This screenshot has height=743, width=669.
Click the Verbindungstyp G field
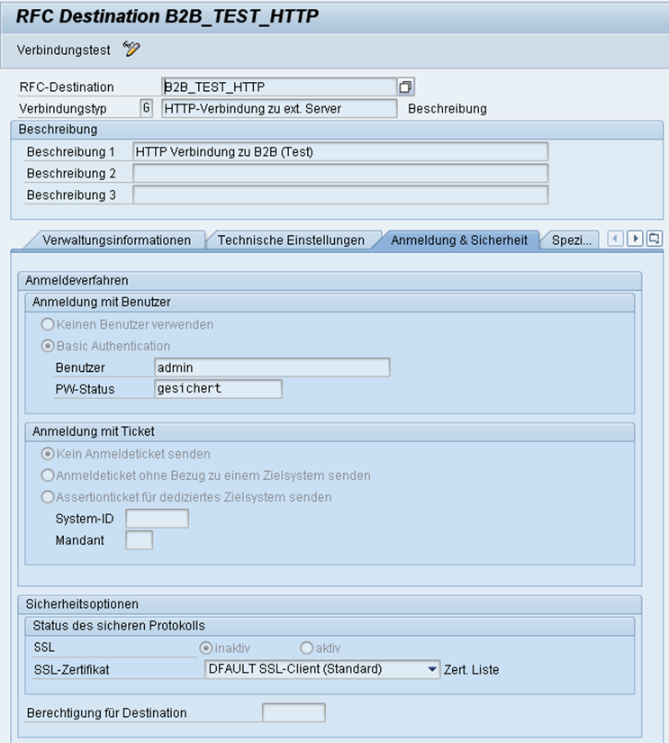(x=147, y=108)
